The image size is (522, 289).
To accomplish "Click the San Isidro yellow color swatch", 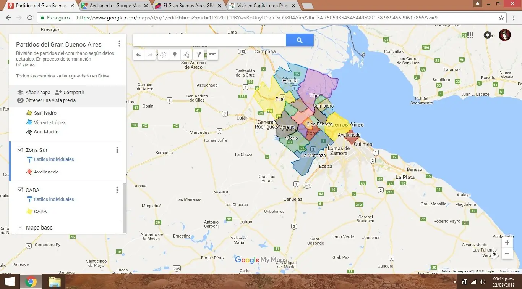I will (x=29, y=113).
